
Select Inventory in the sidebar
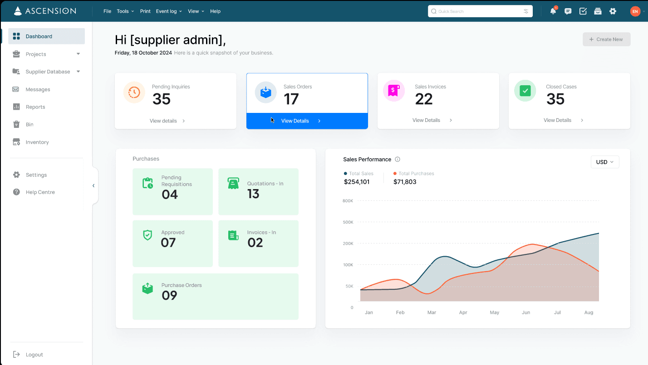[38, 142]
